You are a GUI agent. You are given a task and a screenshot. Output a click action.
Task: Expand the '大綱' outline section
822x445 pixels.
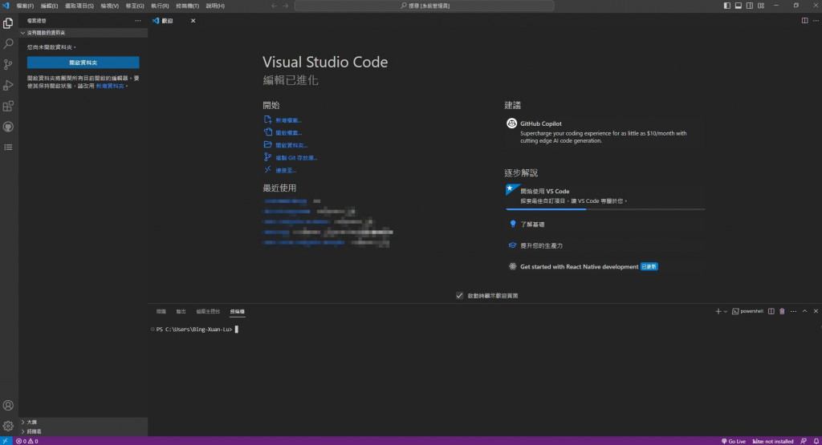(83, 422)
